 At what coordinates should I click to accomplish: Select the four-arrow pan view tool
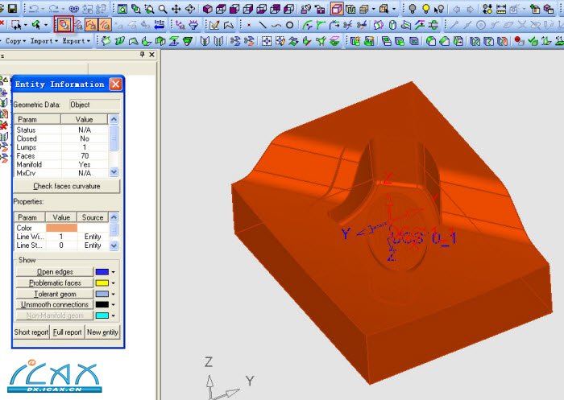click(176, 9)
